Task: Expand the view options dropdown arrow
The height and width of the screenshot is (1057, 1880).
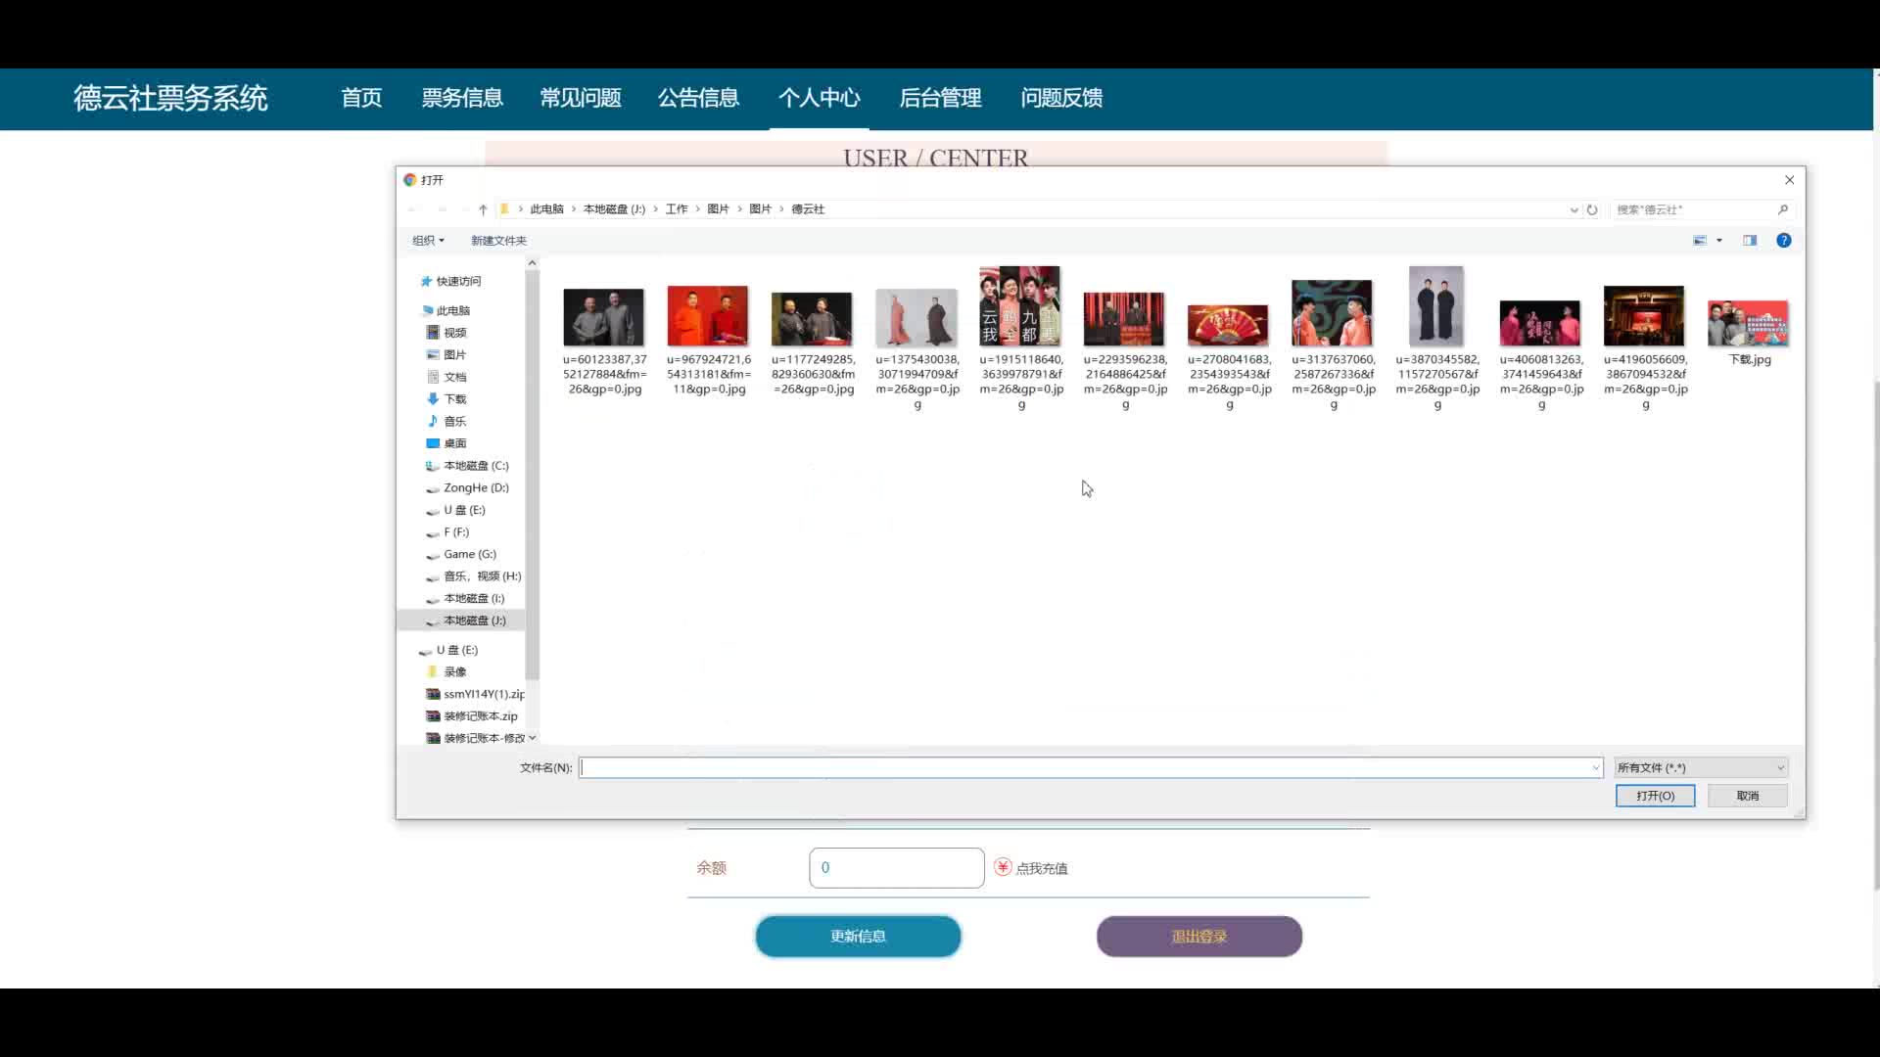Action: [1719, 241]
